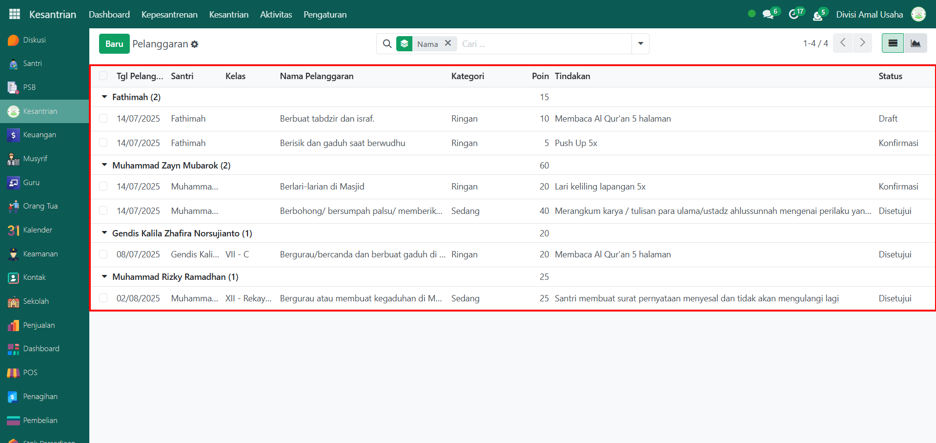Select the Berlari-larian di Masjid row checkbox
Viewport: 936px width, 443px height.
tap(103, 187)
